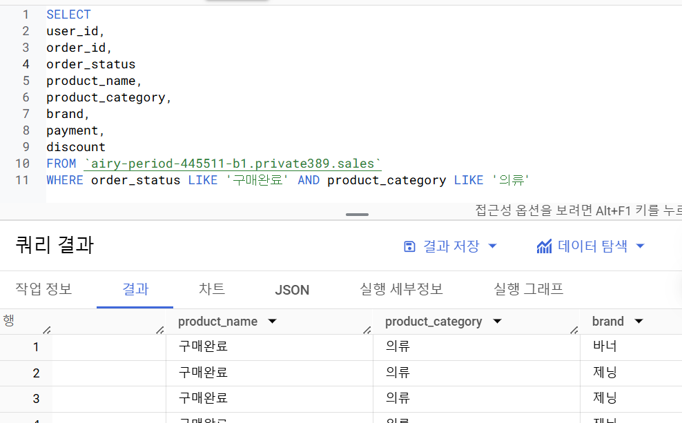Click the 쿼리 결과 heading
Viewport: 682px width, 423px height.
coord(55,245)
